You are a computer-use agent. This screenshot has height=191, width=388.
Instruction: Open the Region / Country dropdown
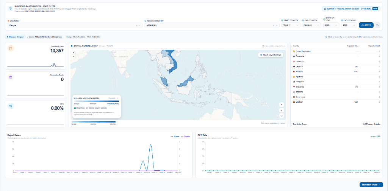point(212,25)
